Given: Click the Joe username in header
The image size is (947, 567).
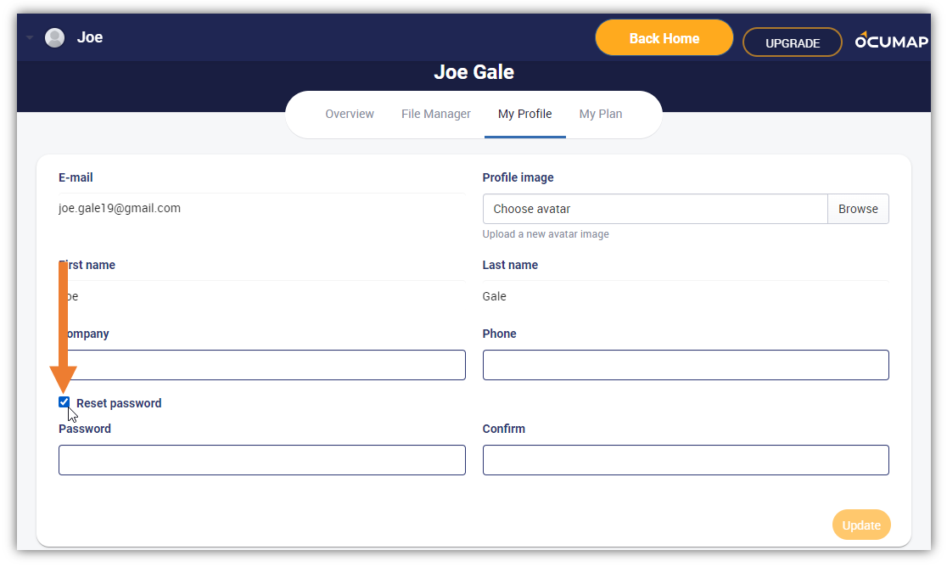Looking at the screenshot, I should [90, 37].
